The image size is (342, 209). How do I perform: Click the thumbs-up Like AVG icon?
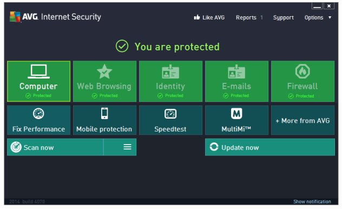[197, 17]
